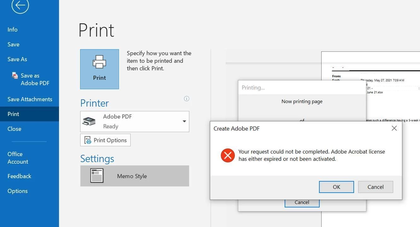Click the 'Ready' printer status text

tap(111, 126)
